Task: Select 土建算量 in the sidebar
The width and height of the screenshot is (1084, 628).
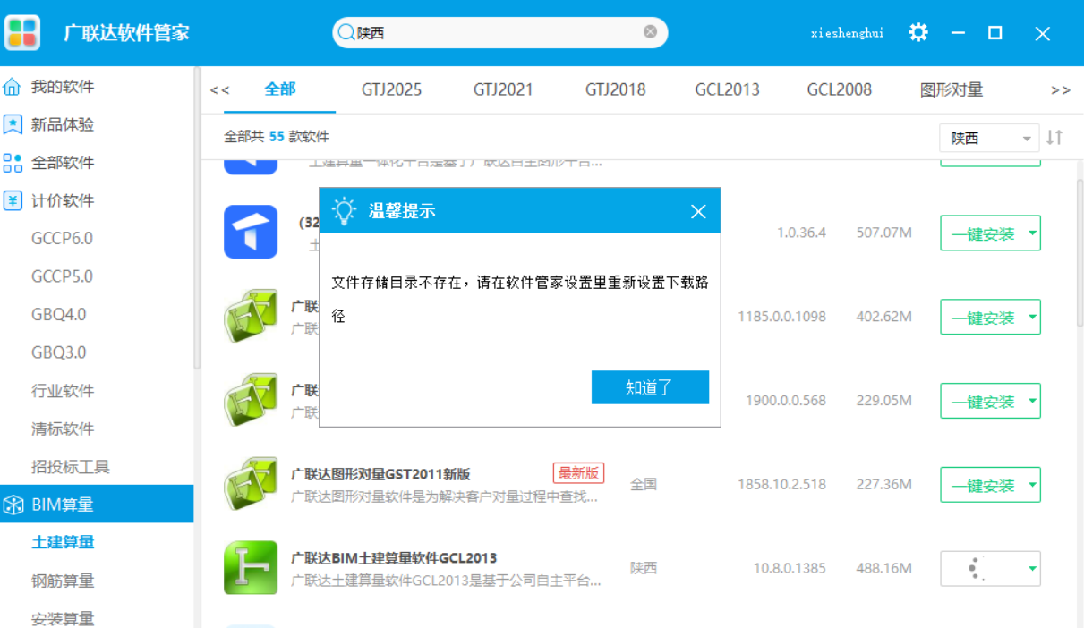Action: [x=63, y=542]
